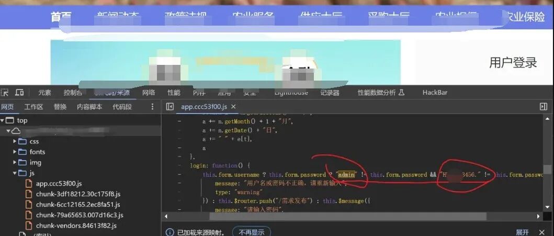554x236 pixels.
Task: Open chunk-3df18212.30c175f8.js file
Action: [x=78, y=194]
